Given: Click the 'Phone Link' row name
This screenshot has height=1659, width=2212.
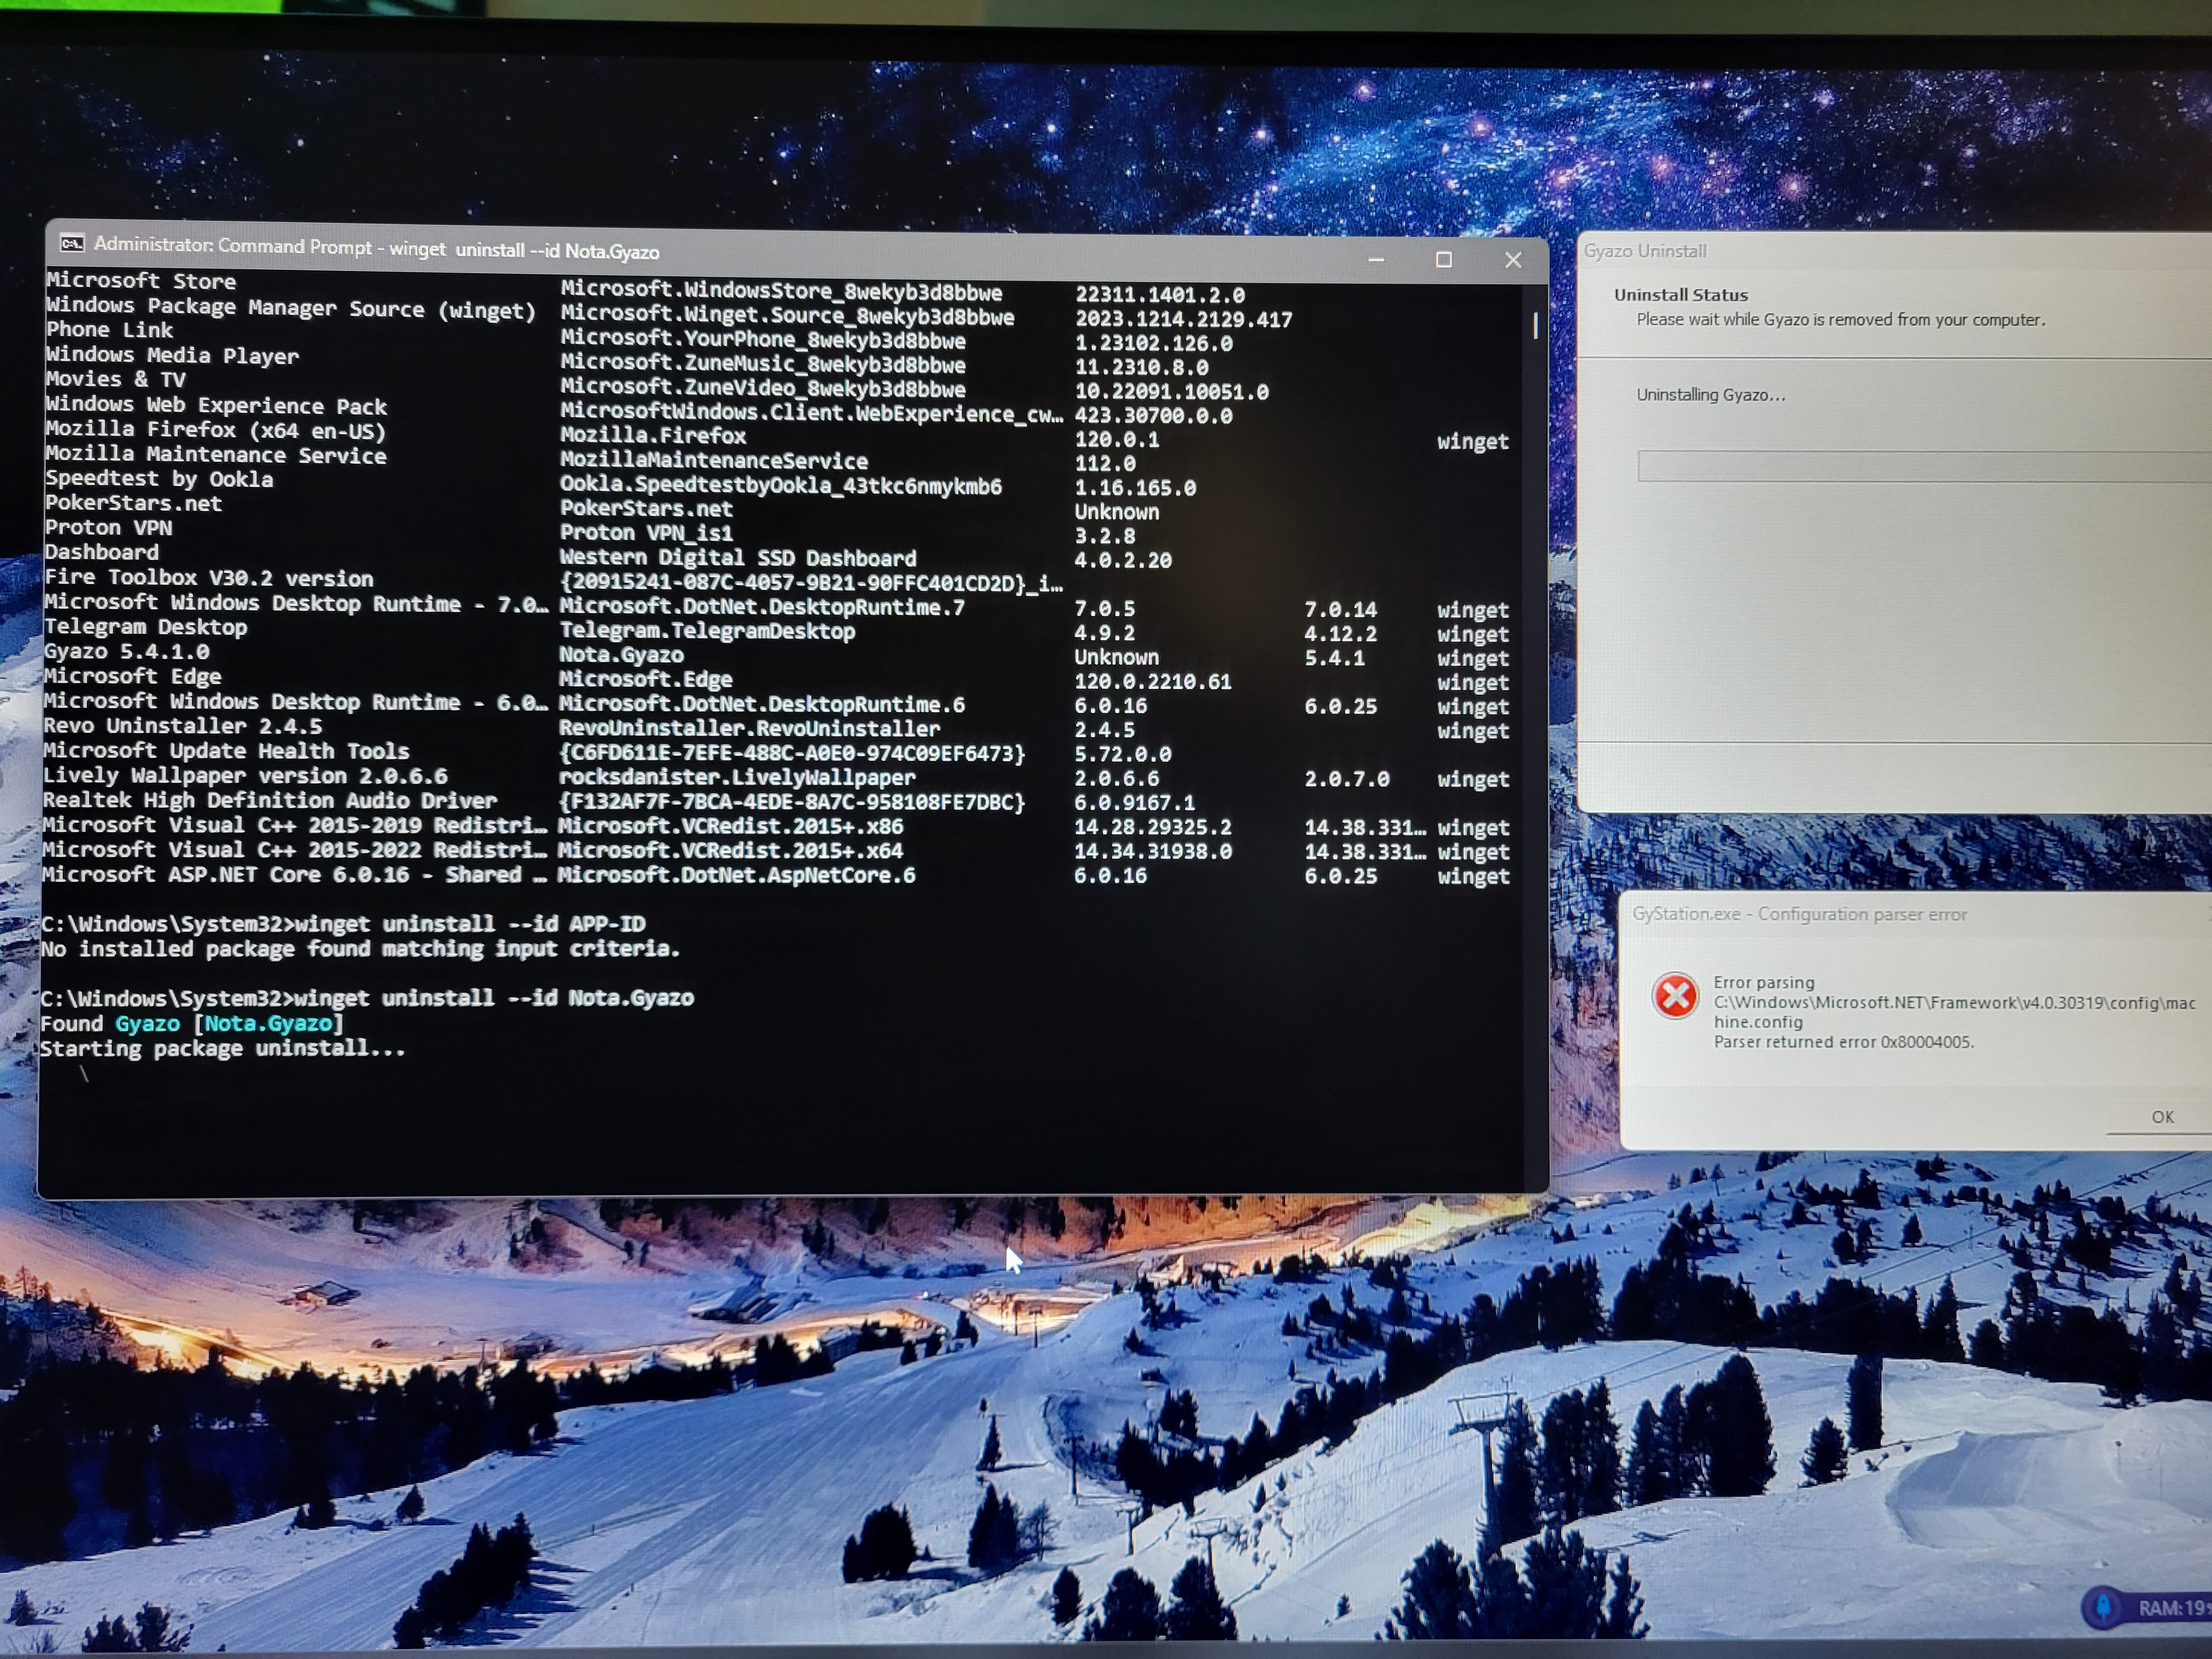Looking at the screenshot, I should coord(110,330).
